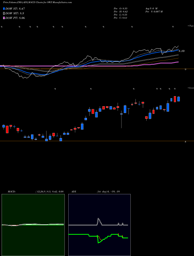Click the 'Pre H: 8.62' value
Viewport: 194px width, 256px height.
coord(121,11)
